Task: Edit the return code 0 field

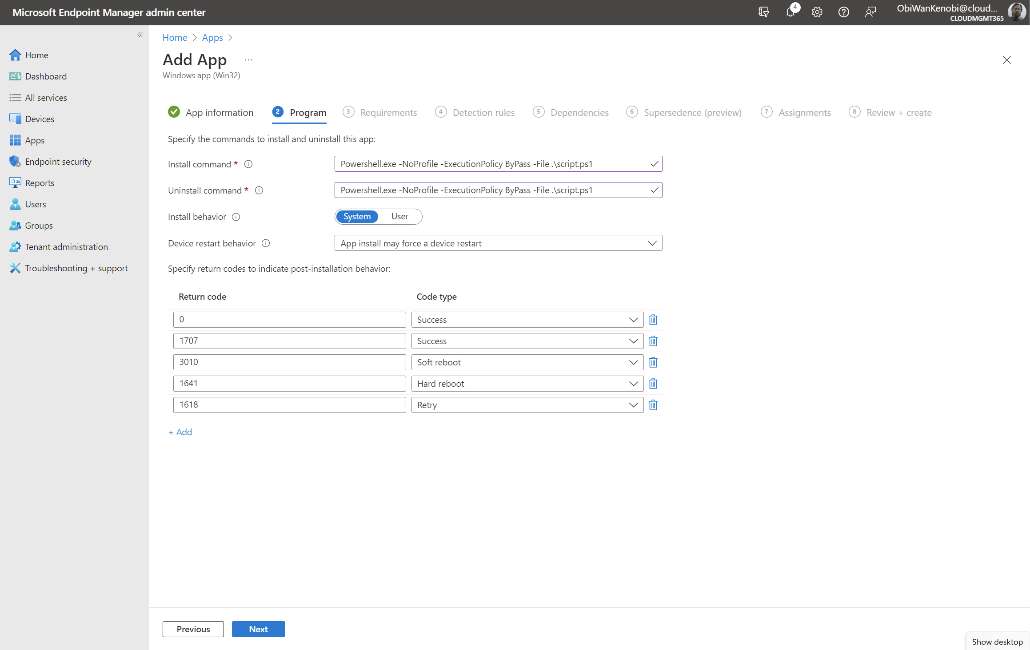Action: point(289,320)
